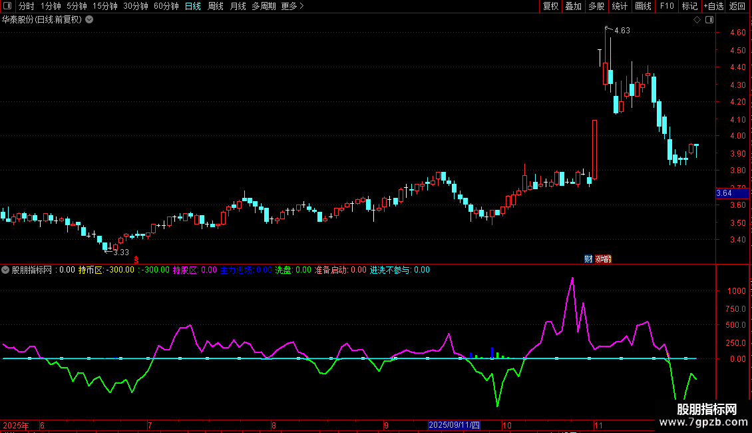This screenshot has width=752, height=433.
Task: Click the 3.64 current price marker
Action: [732, 193]
